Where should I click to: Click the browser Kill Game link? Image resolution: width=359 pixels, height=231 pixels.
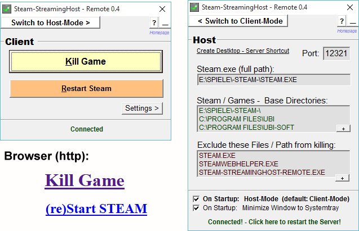(x=85, y=180)
